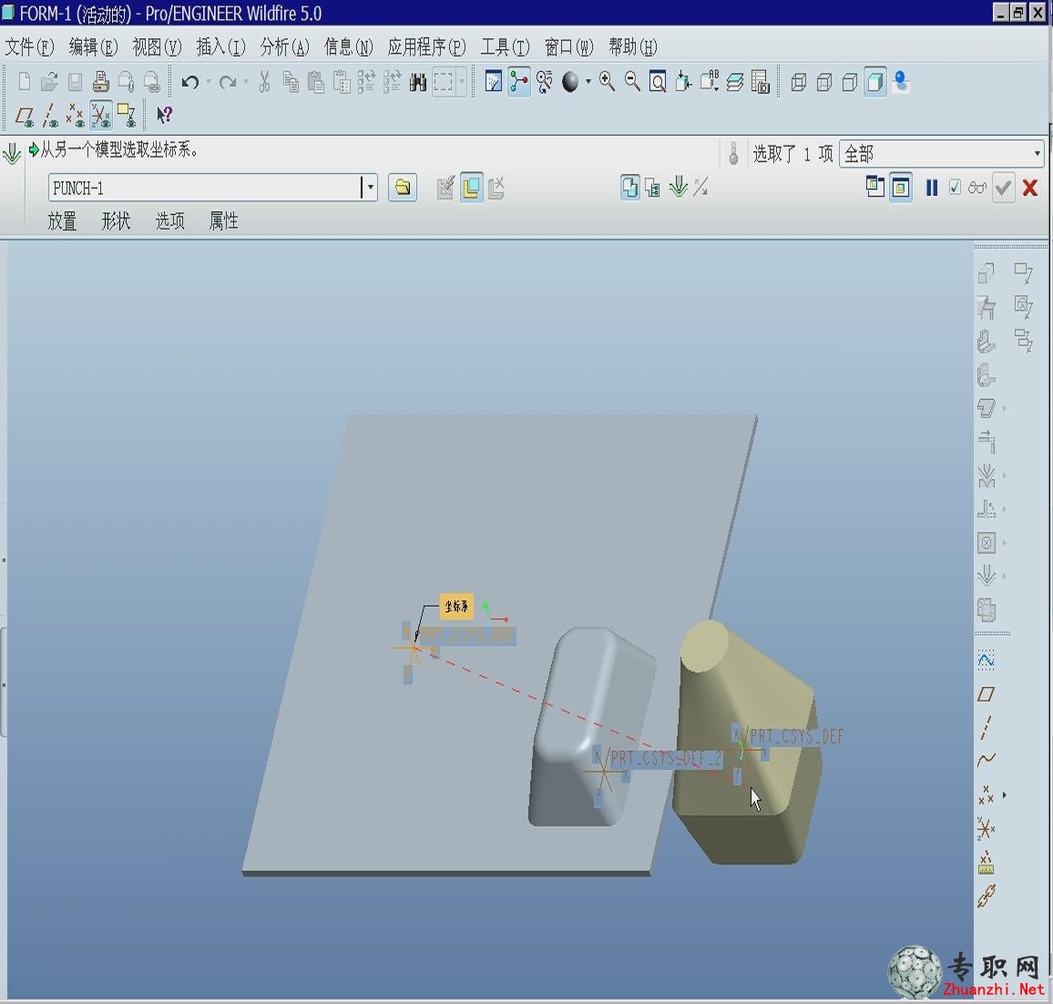This screenshot has height=1004, width=1053.
Task: Click the Repaint screen icon
Action: coord(494,82)
